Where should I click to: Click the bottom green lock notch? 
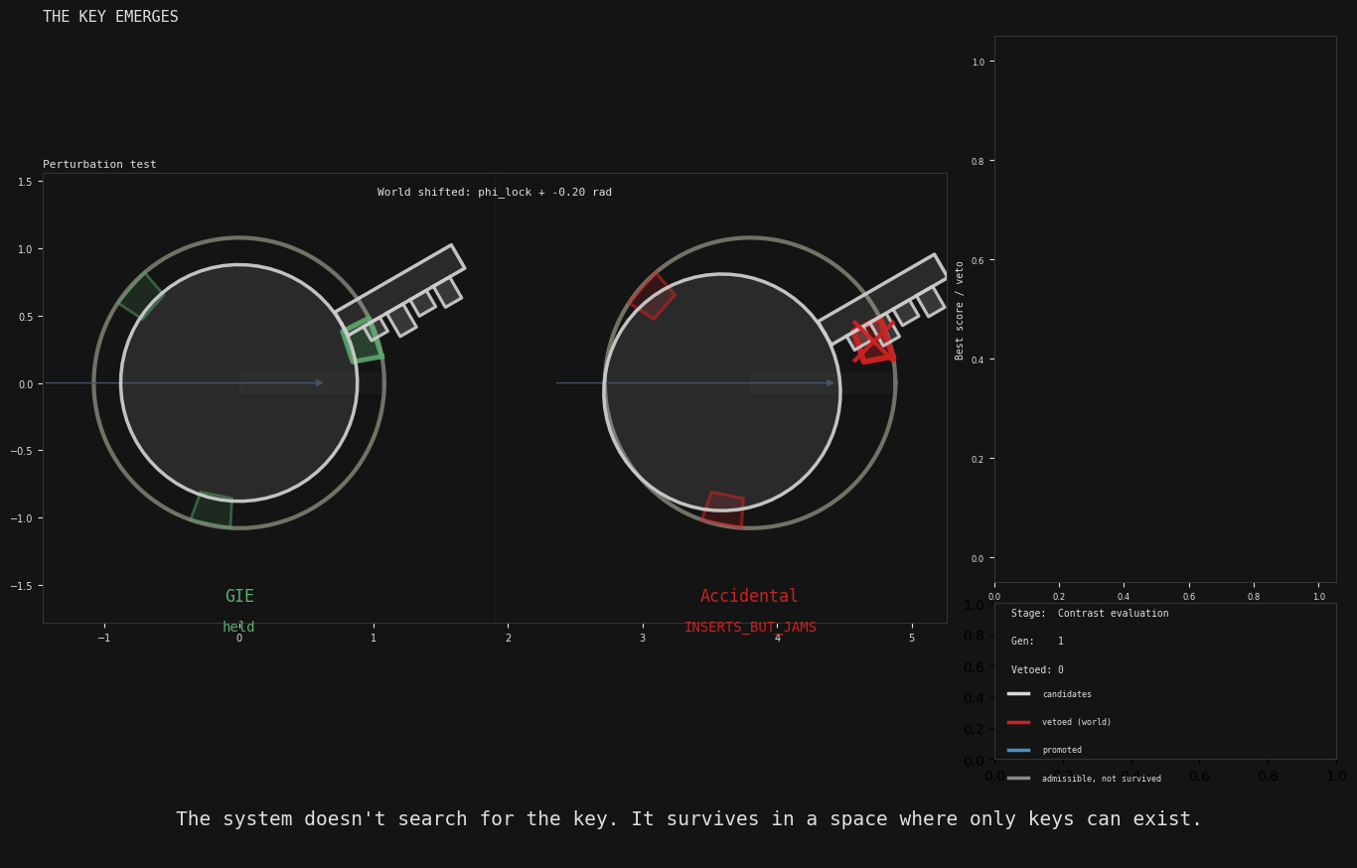pos(213,509)
